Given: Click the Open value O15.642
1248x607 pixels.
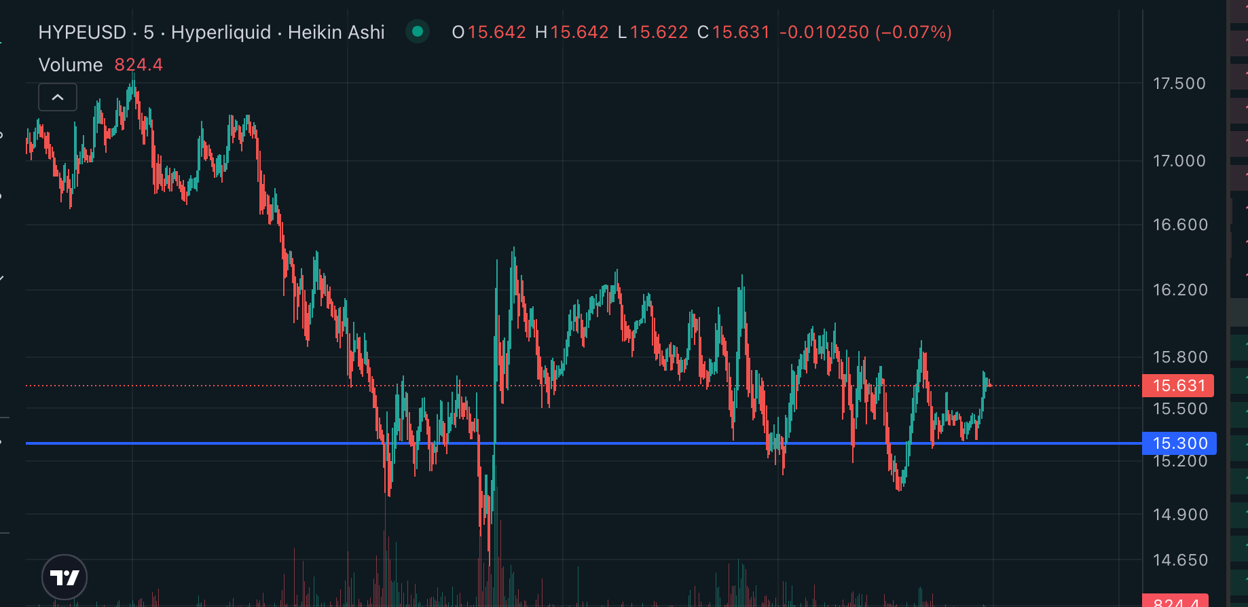Looking at the screenshot, I should point(489,32).
